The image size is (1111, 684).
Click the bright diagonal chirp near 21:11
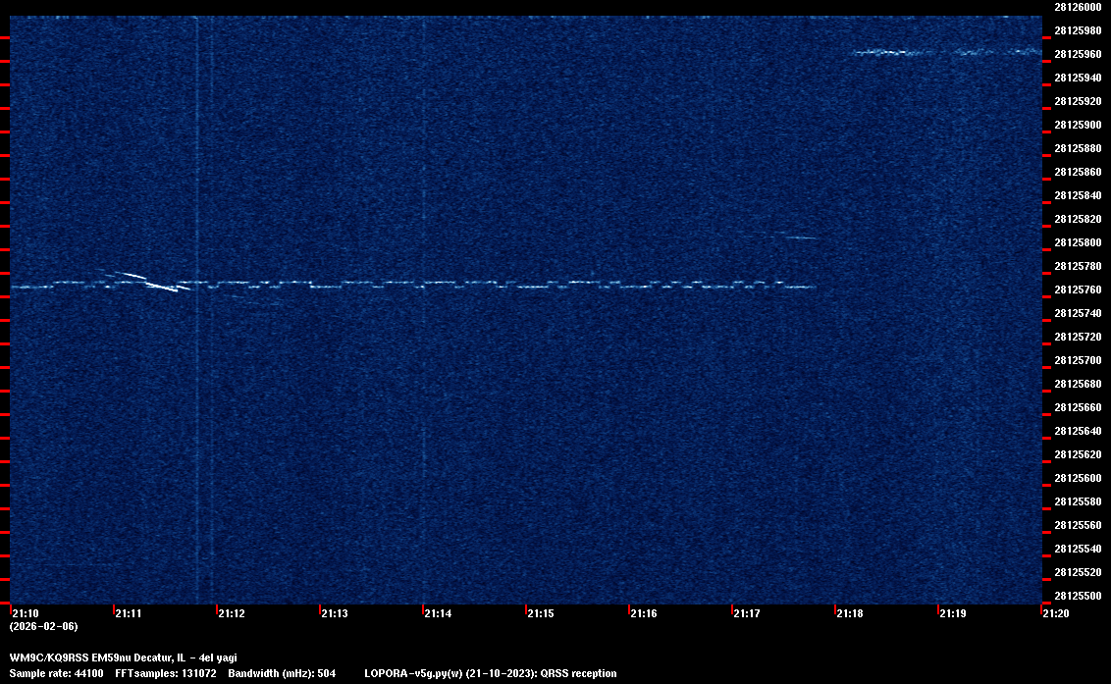[x=162, y=287]
